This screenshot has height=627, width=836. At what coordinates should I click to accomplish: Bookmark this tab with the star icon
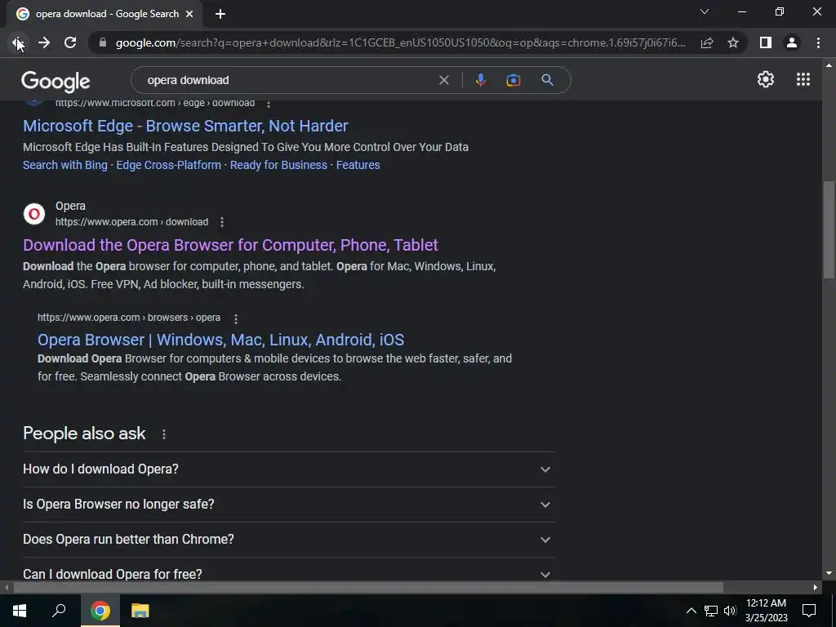733,42
